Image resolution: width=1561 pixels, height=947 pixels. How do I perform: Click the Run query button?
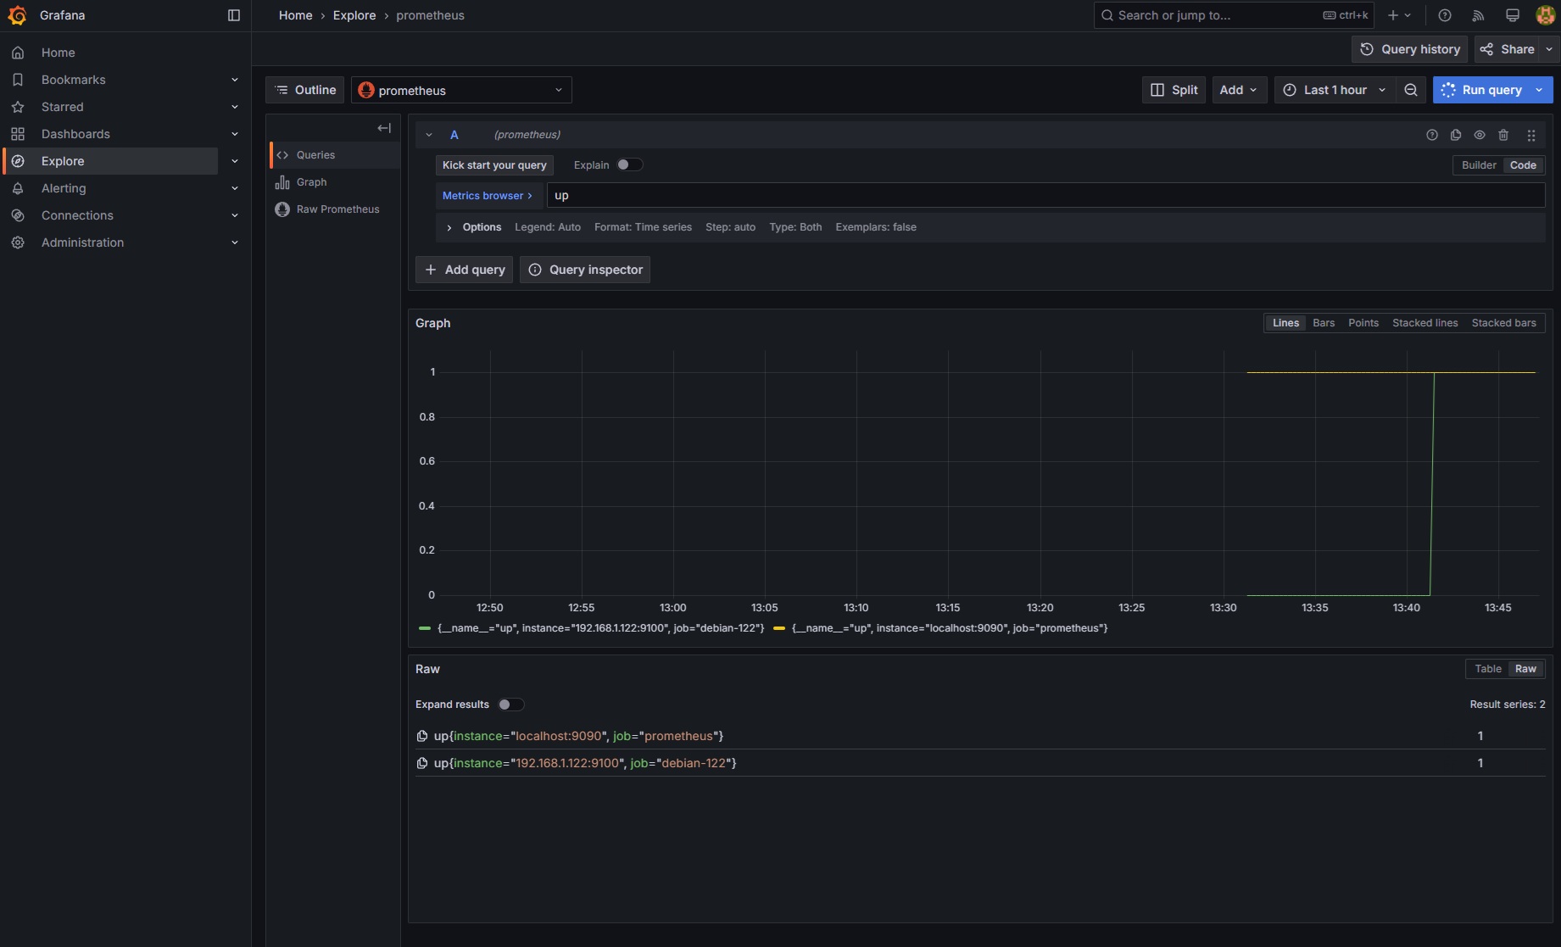1482,90
